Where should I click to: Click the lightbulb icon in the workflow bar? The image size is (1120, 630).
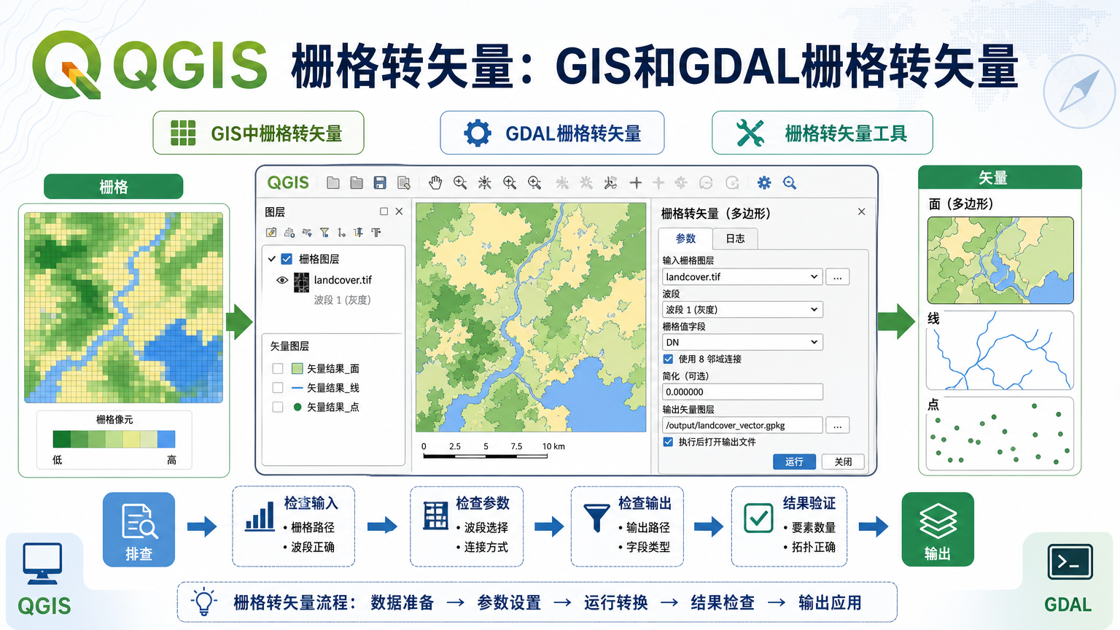pyautogui.click(x=203, y=602)
